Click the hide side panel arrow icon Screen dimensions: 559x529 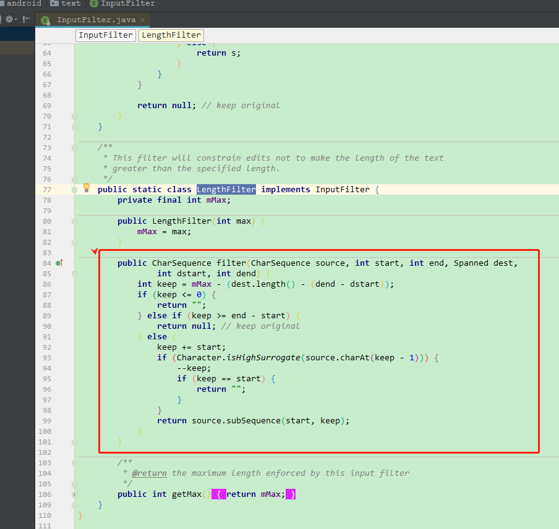(26, 19)
